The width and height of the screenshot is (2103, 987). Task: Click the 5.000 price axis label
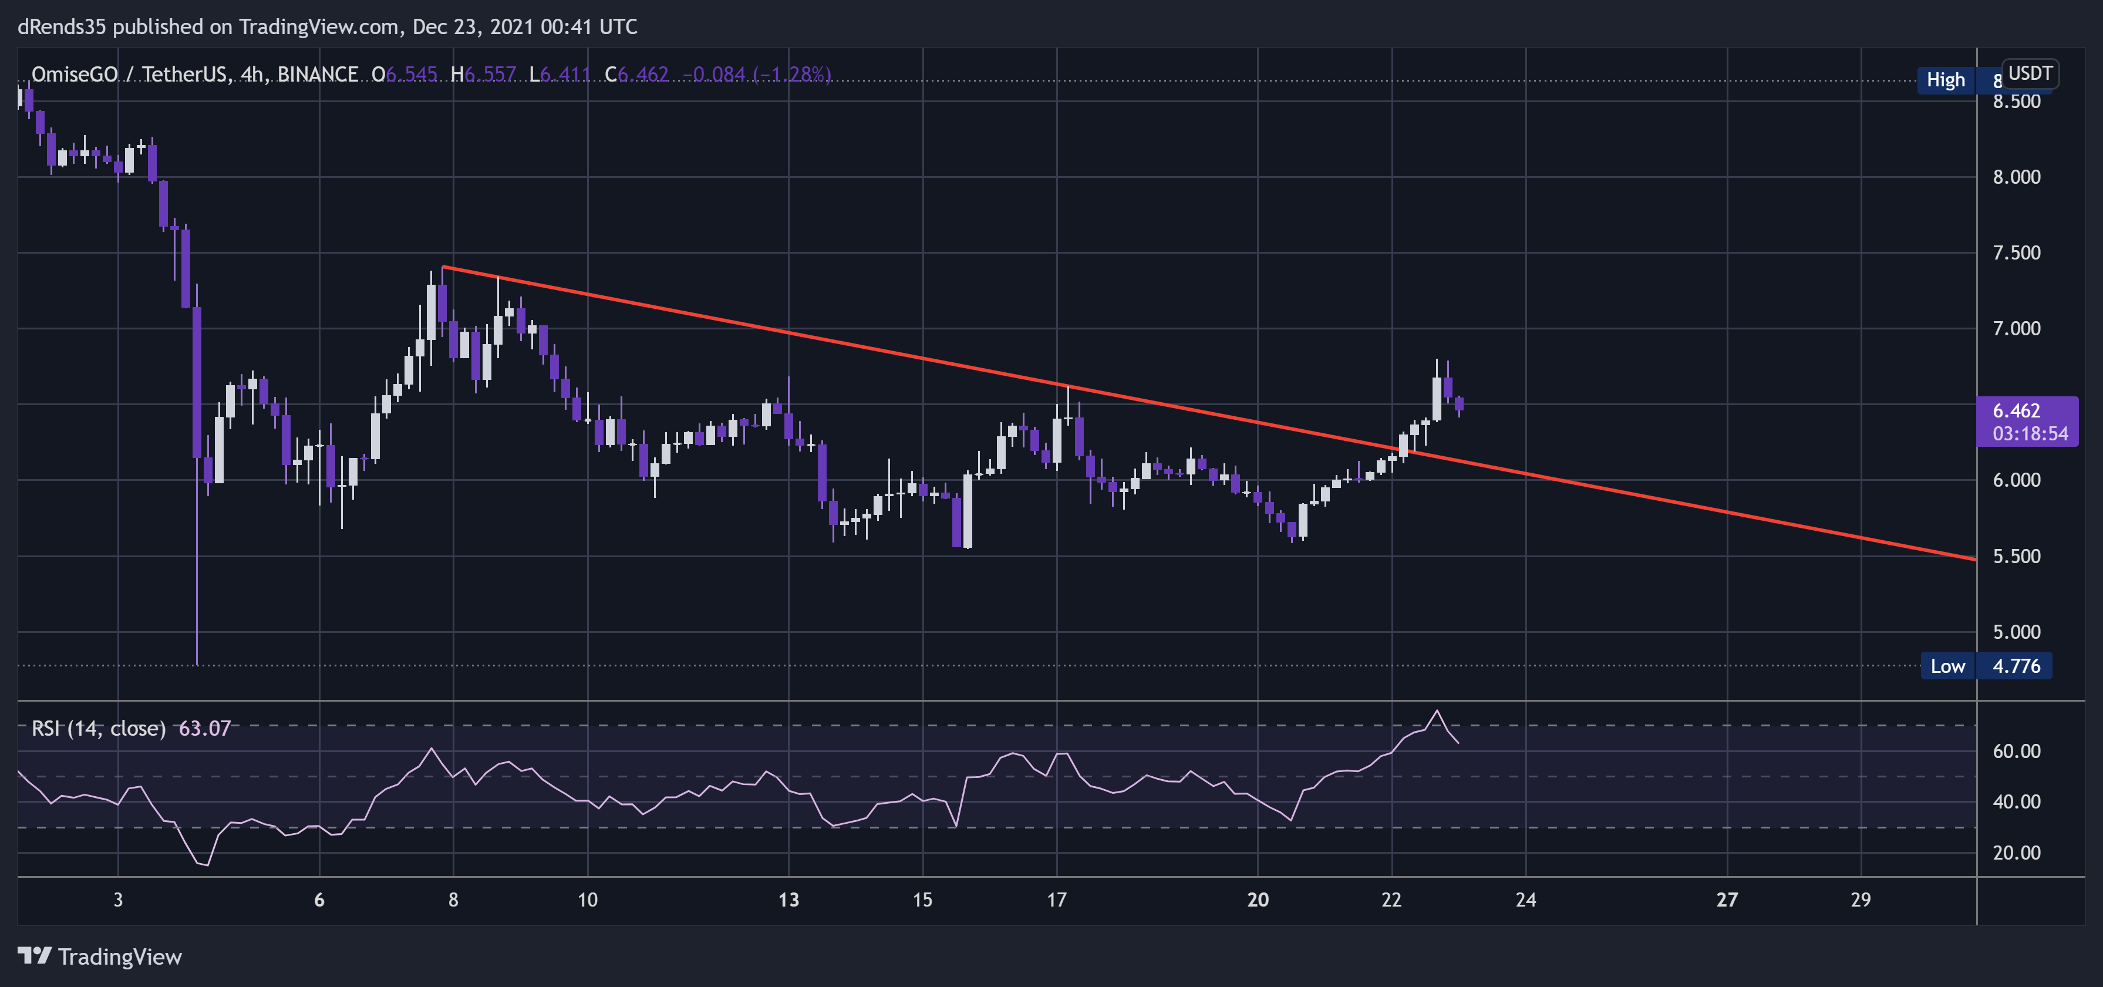[x=2016, y=632]
